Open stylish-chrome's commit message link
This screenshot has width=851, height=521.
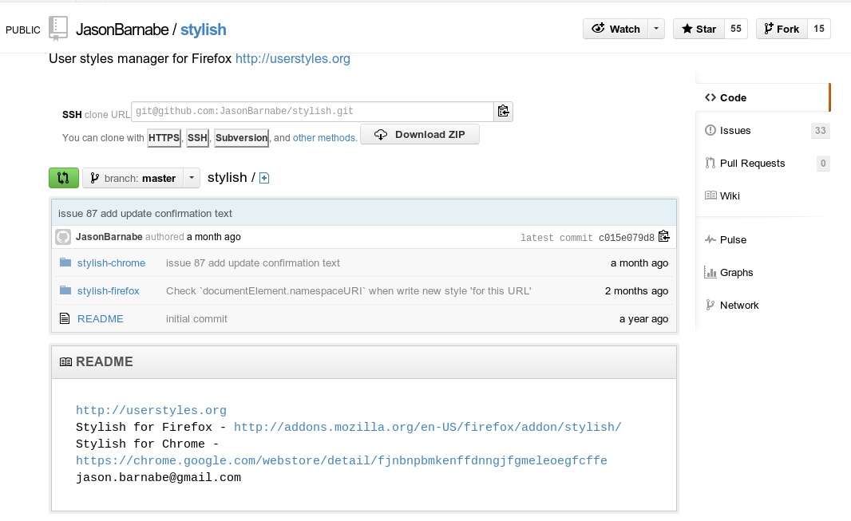click(253, 263)
